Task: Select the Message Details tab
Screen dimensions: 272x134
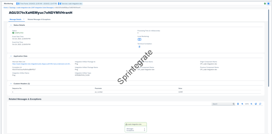Action: pyautogui.click(x=15, y=19)
